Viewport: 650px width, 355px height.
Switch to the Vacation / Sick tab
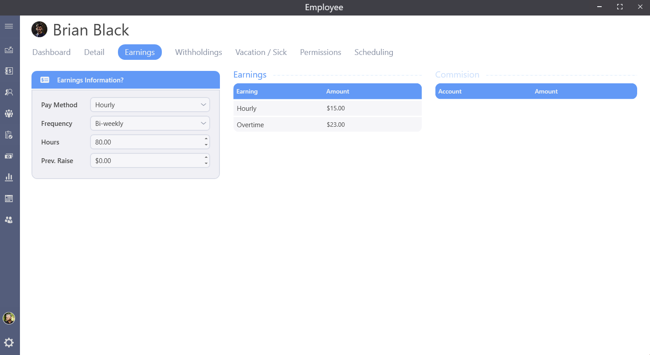click(x=261, y=52)
